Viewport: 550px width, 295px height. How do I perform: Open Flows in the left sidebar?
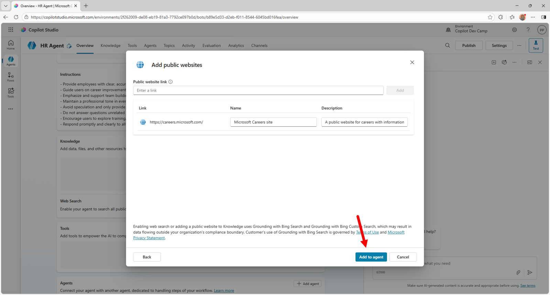[x=11, y=77]
